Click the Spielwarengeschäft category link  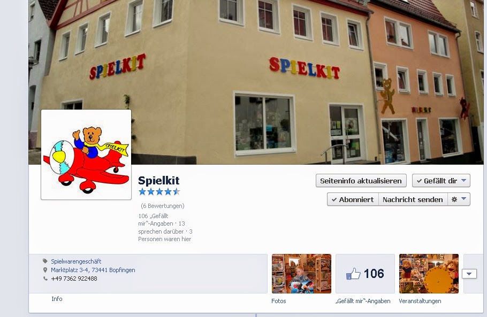(x=76, y=261)
